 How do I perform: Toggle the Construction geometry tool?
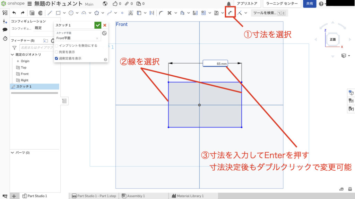152,13
